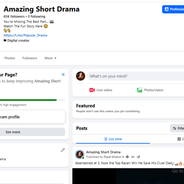Add a Photo/video post
The width and height of the screenshot is (184, 184).
[x=150, y=90]
